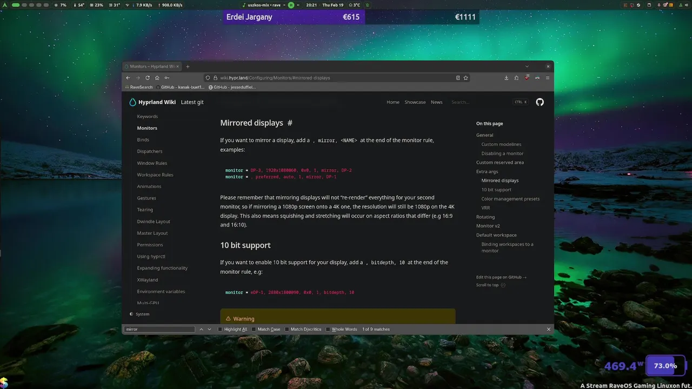The width and height of the screenshot is (692, 389).
Task: Go back with the browser back arrow
Action: coord(128,78)
